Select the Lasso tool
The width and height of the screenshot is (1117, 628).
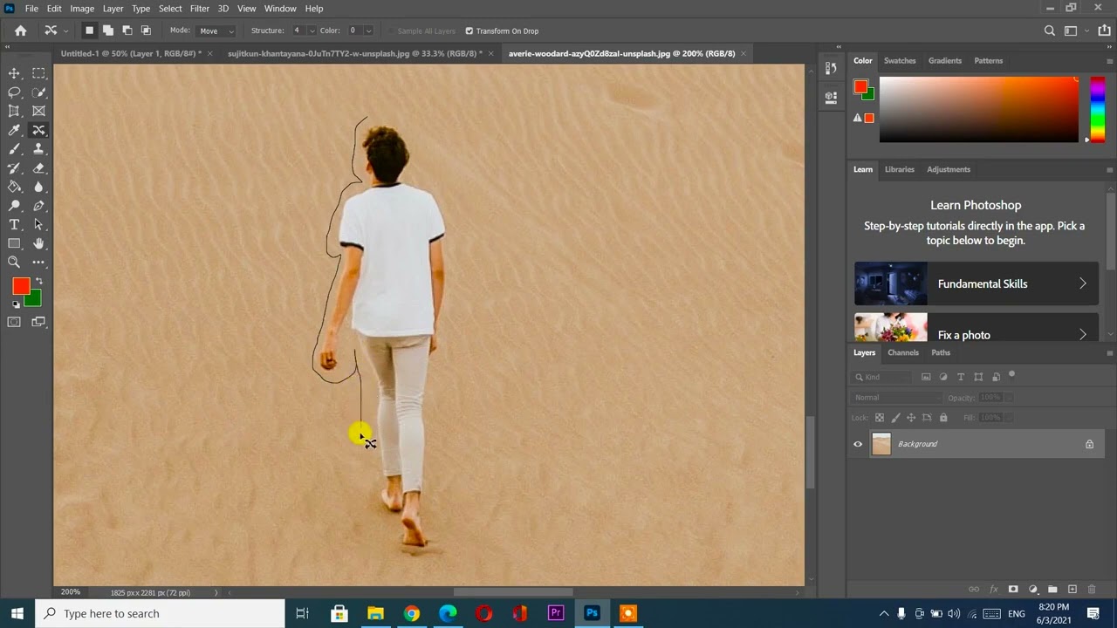(x=14, y=92)
